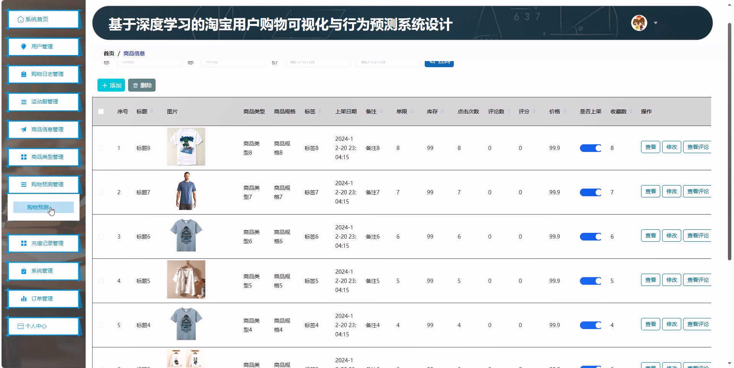Image resolution: width=734 pixels, height=368 pixels.
Task: Expand the 购物预测管理 submenu
Action: tap(23, 184)
